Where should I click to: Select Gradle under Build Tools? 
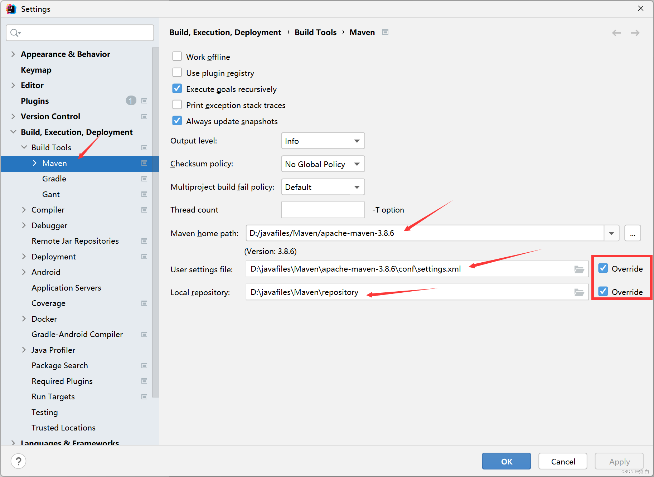click(54, 179)
